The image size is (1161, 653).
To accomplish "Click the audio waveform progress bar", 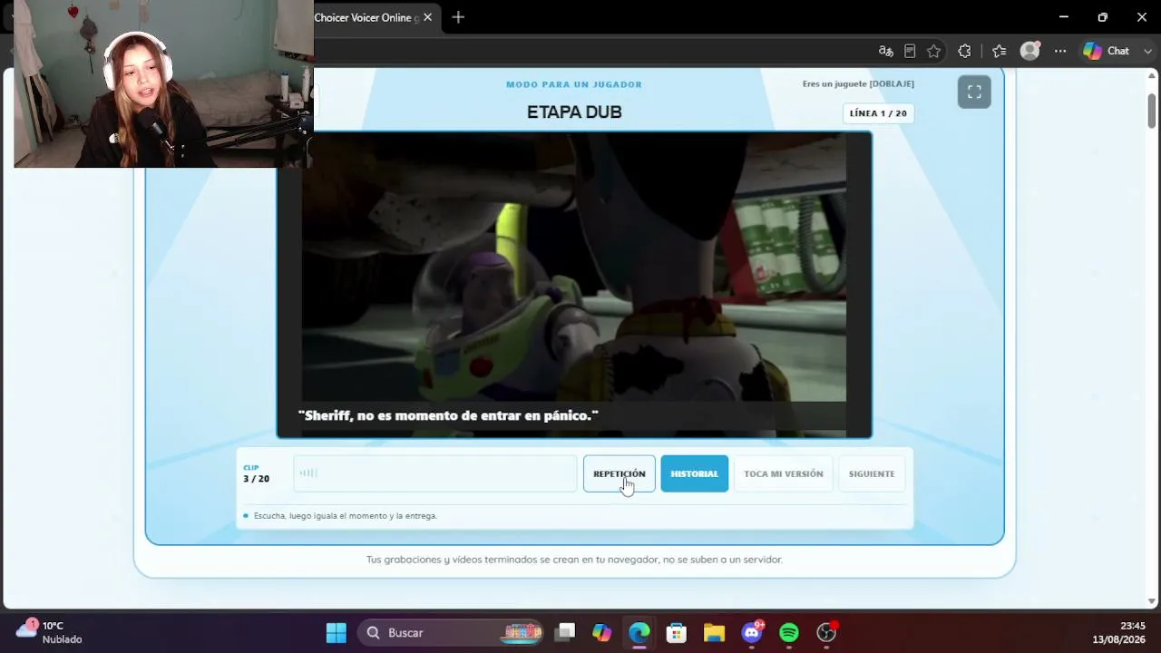I will pyautogui.click(x=435, y=473).
